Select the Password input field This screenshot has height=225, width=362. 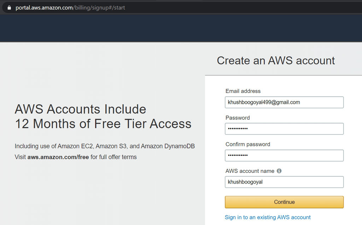(x=284, y=129)
